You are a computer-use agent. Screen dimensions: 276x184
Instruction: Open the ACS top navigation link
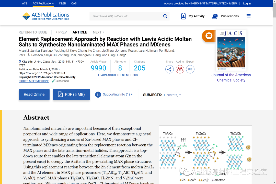25,3
